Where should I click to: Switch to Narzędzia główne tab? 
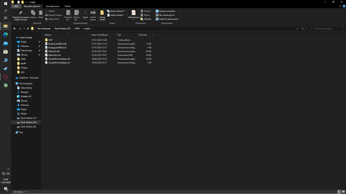coord(32,6)
